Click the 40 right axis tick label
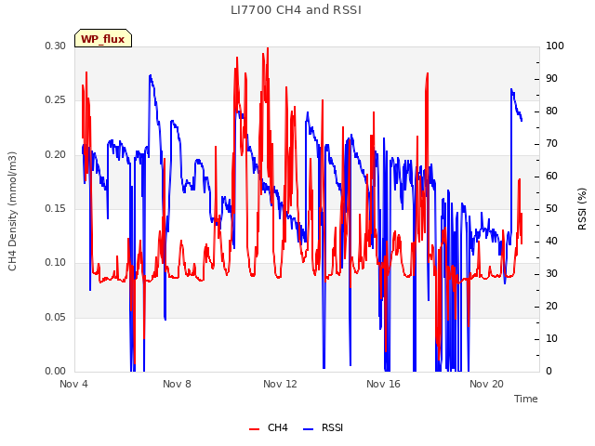This screenshot has height=446, width=595. coord(551,242)
